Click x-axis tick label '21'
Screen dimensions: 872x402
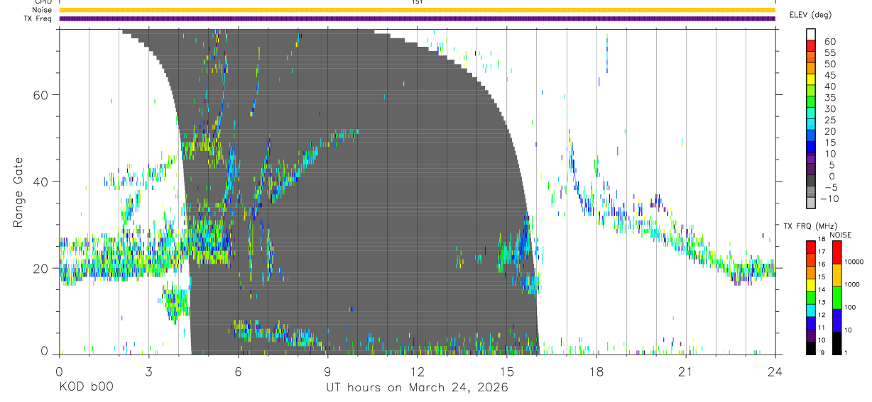coord(685,372)
